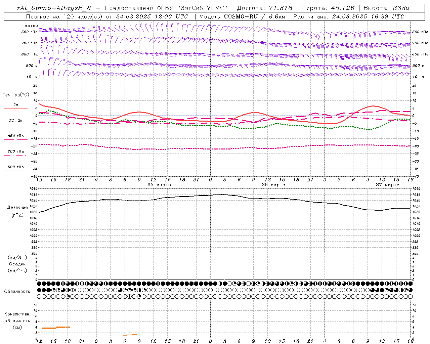Screen dimensions: 430x344
Task: Click the 850 гПа temperature legend entry
Action: point(16,136)
